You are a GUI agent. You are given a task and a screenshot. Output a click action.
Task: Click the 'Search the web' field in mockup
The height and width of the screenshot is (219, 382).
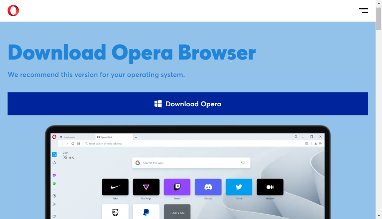(x=191, y=163)
